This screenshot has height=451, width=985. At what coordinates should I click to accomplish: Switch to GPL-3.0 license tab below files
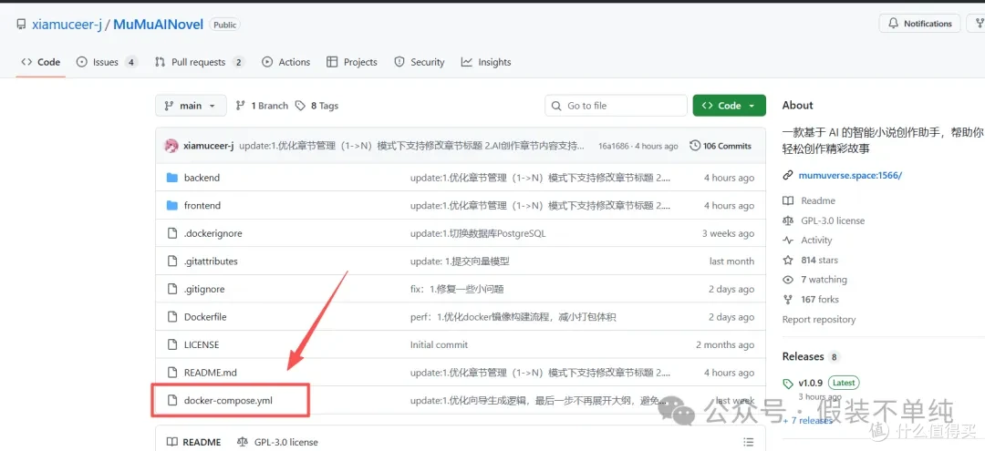click(x=277, y=442)
